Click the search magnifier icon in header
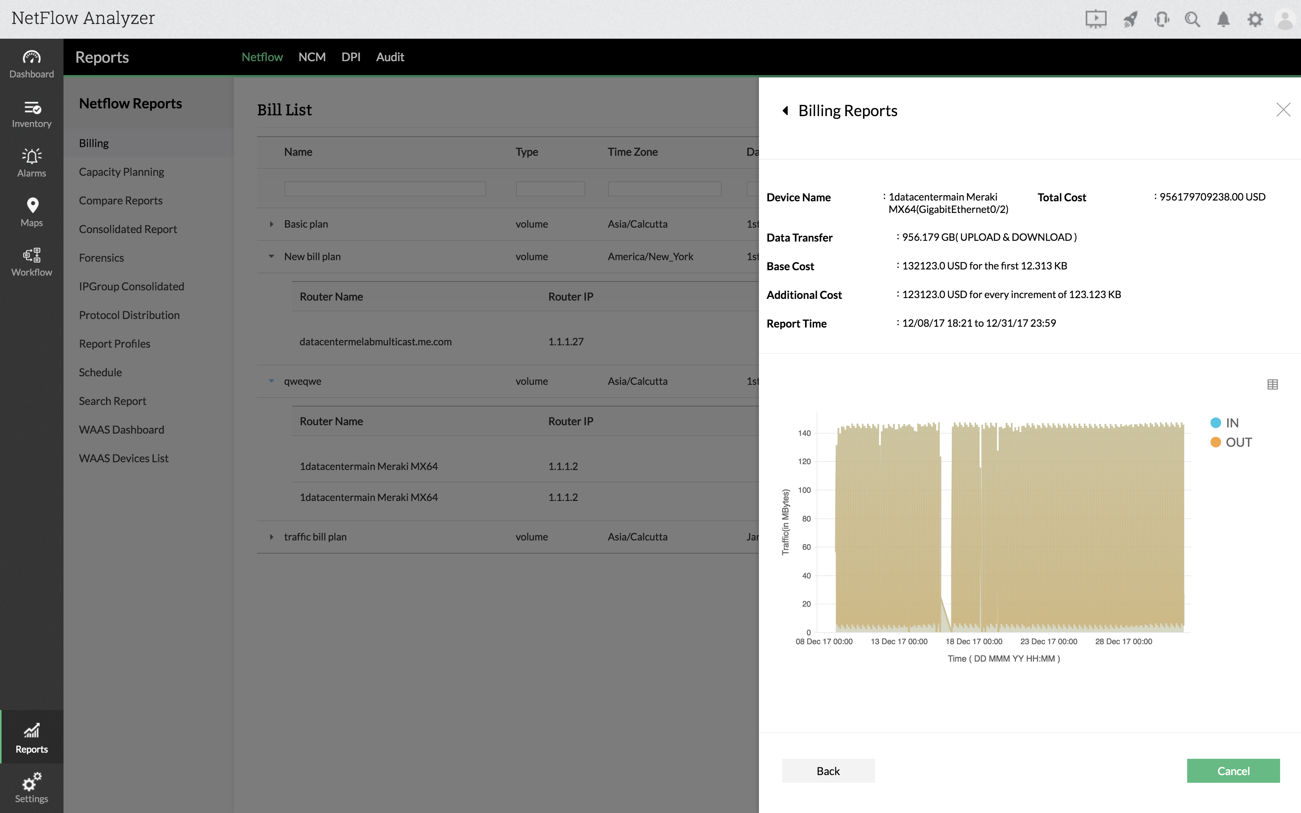The width and height of the screenshot is (1301, 813). tap(1192, 20)
